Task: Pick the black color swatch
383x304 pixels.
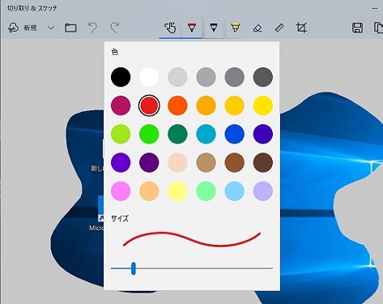Action: click(x=121, y=77)
